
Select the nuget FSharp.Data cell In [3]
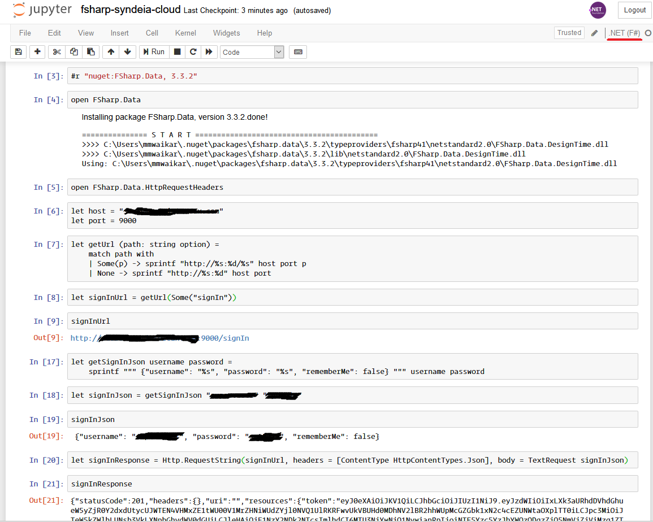point(352,76)
